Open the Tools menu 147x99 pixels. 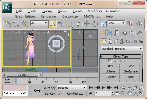click(32, 11)
